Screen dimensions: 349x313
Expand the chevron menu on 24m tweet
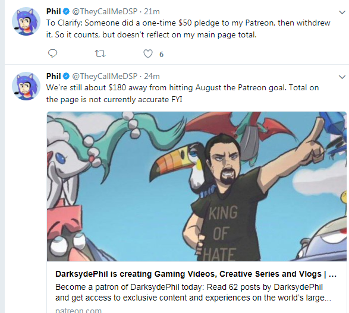(342, 77)
